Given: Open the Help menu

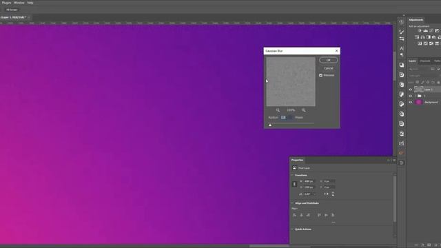Looking at the screenshot, I should point(30,3).
